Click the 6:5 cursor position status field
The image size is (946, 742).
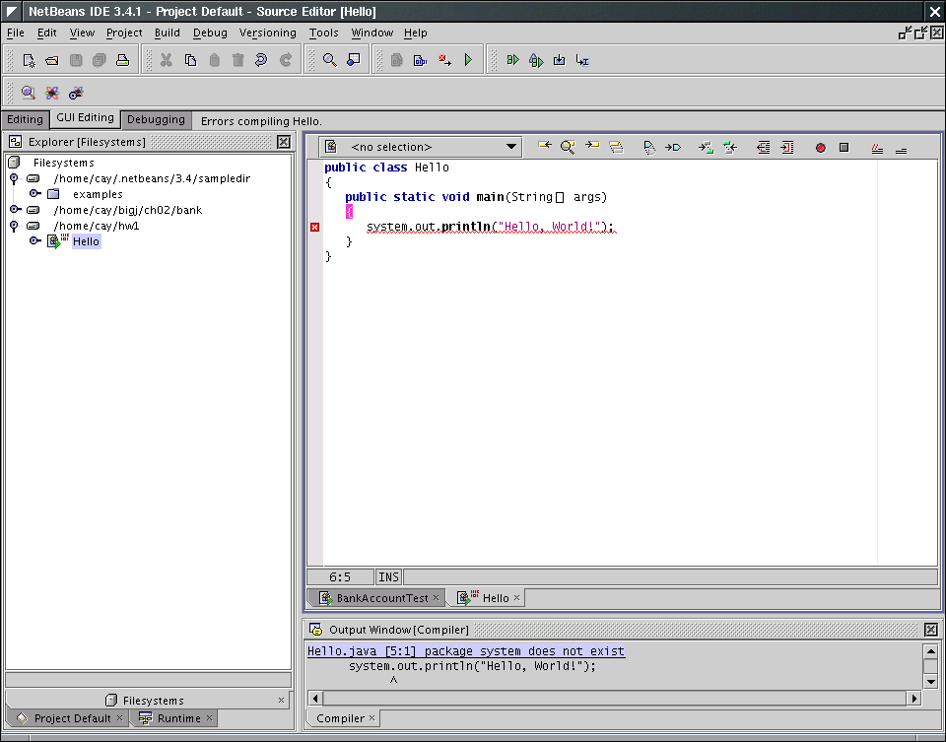point(340,577)
